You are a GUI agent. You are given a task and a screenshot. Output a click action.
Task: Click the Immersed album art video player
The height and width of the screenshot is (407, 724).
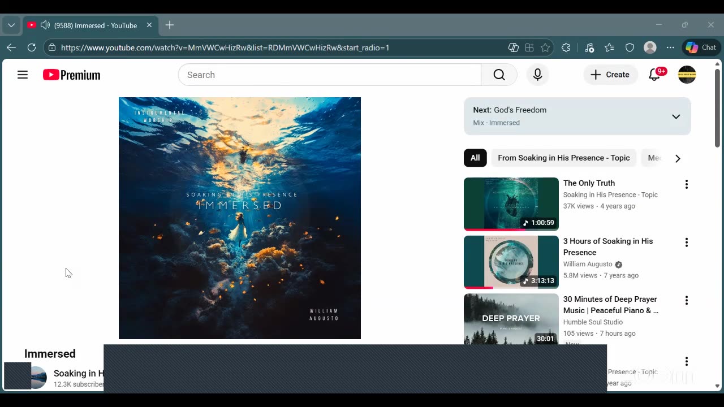click(240, 218)
